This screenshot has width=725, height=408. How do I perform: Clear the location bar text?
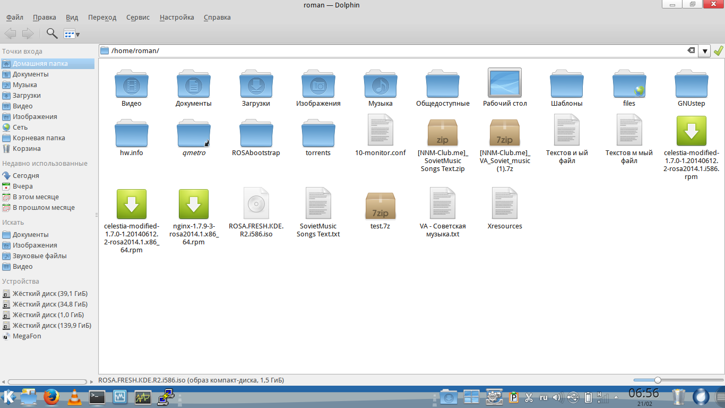(x=691, y=50)
